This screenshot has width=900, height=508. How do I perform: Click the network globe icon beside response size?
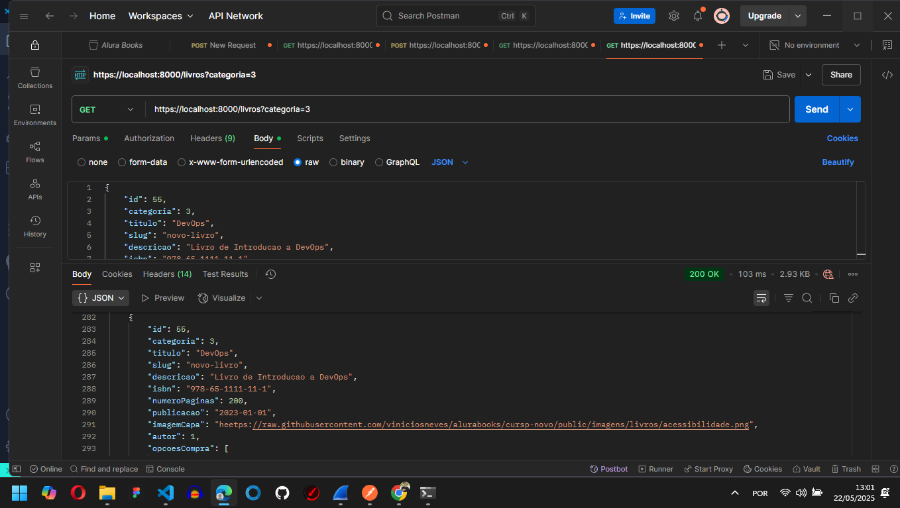(x=828, y=274)
